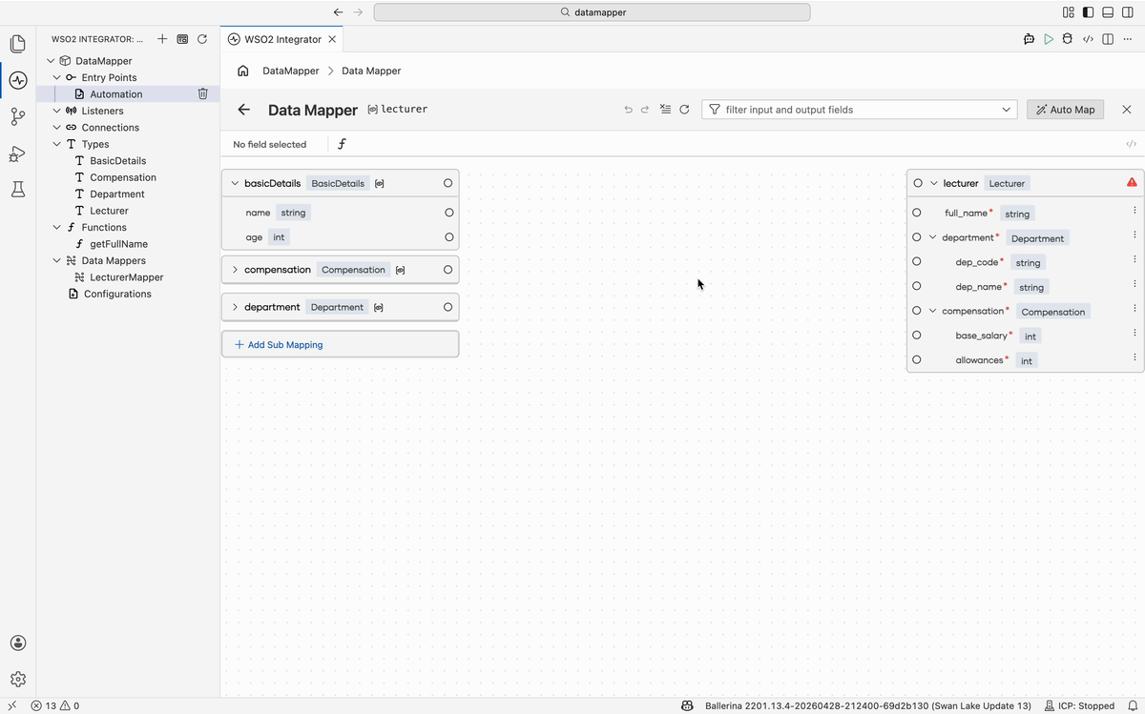Image resolution: width=1145 pixels, height=714 pixels.
Task: Select the input port of base_salary
Action: point(917,335)
